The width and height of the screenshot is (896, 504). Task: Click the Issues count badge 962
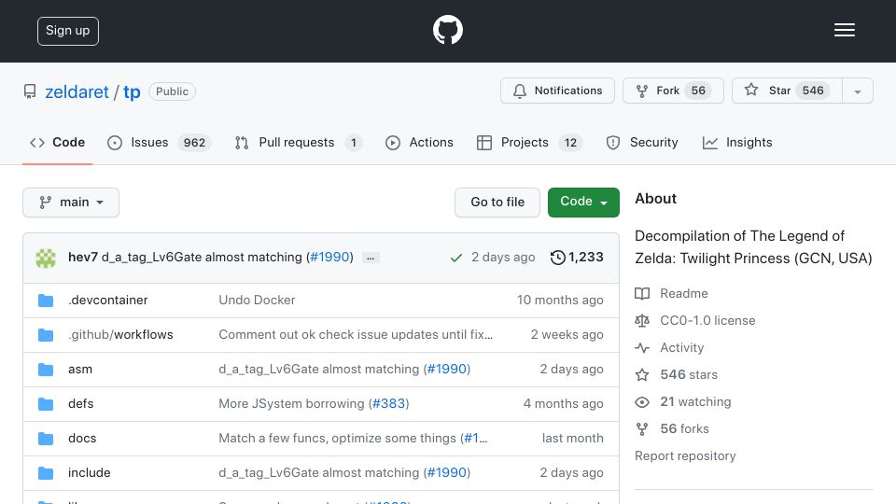point(194,142)
